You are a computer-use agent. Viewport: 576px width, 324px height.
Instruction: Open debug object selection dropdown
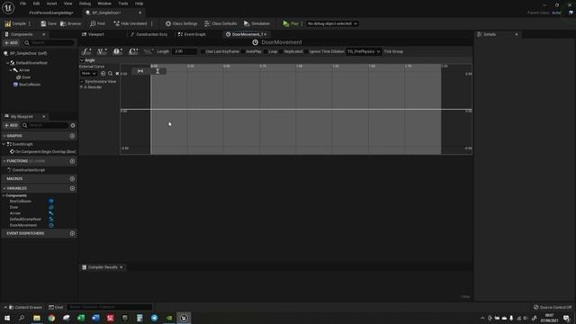tap(332, 23)
